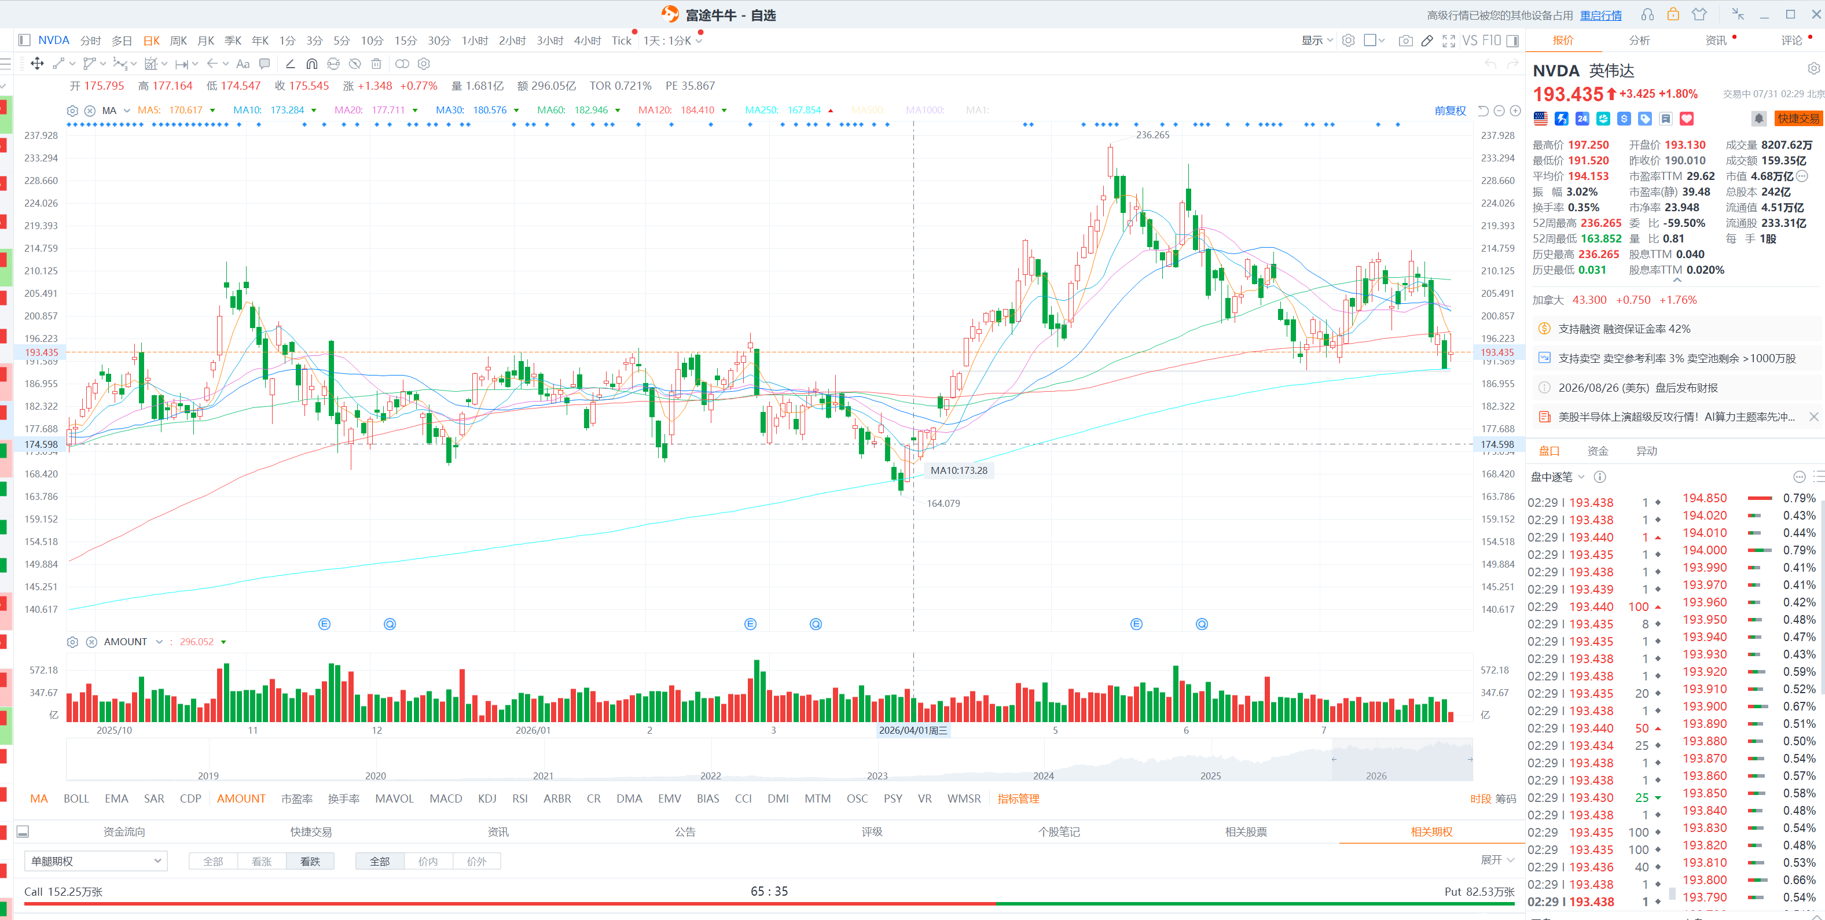Click the Call/Put ratio bar
Viewport: 1825px width, 920px height.
pyautogui.click(x=769, y=904)
